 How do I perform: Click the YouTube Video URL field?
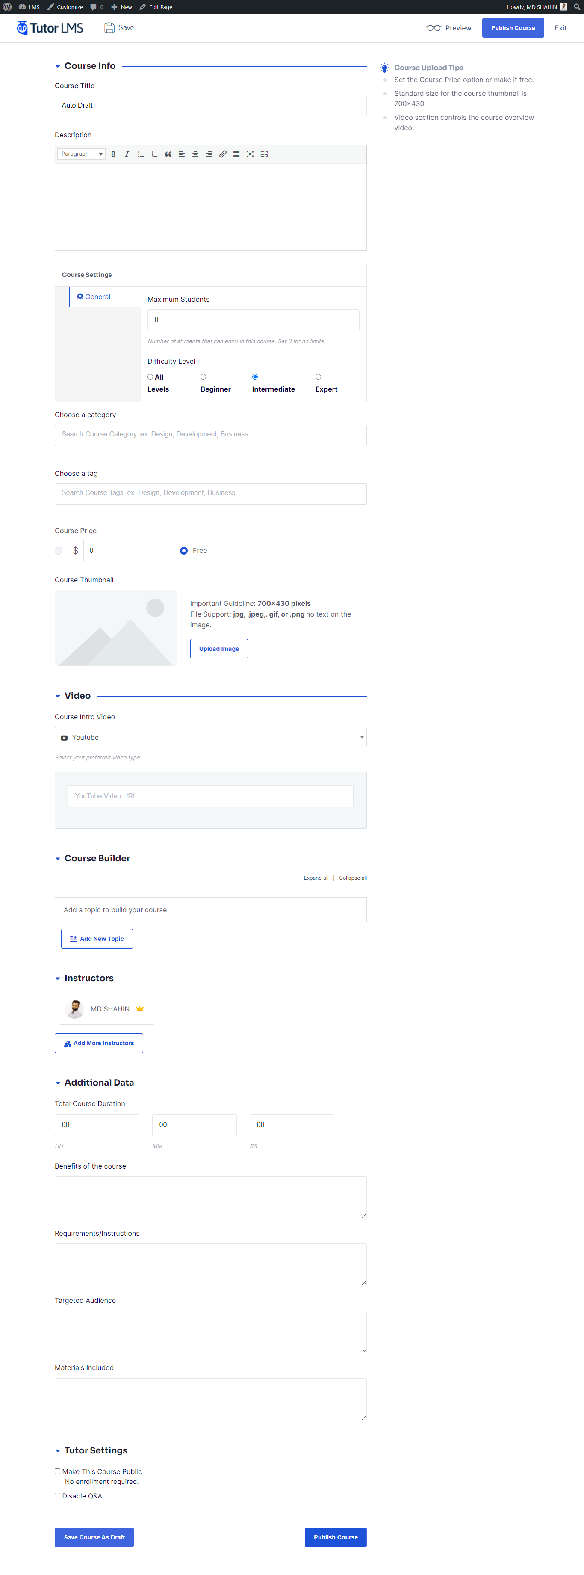pyautogui.click(x=211, y=796)
